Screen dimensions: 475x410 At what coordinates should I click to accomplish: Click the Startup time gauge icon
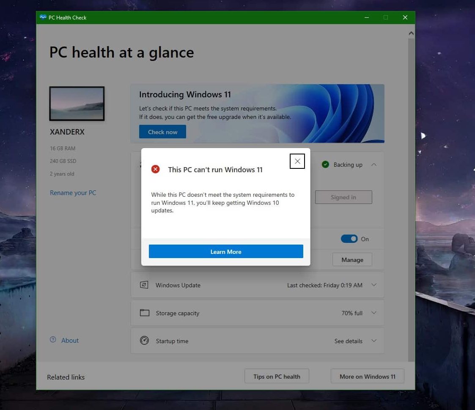click(144, 340)
